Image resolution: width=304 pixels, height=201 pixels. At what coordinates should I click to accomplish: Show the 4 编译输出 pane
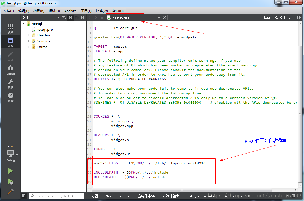coord(171,196)
